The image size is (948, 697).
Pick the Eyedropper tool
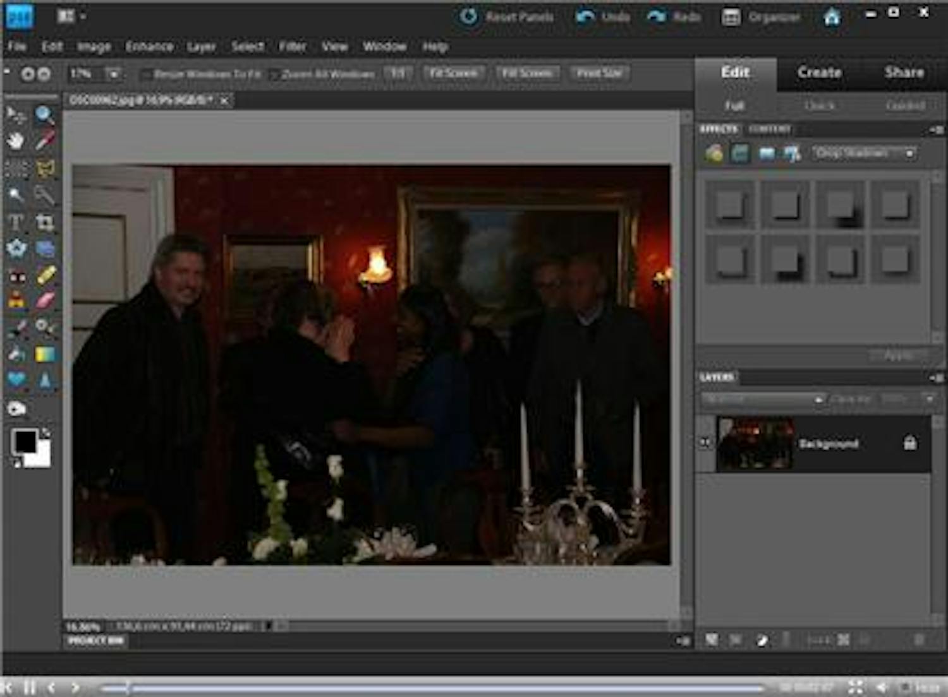(x=44, y=141)
